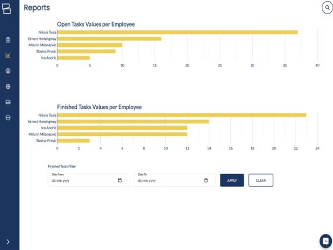Click Slavisa Presic's finished tasks bar

click(73, 141)
